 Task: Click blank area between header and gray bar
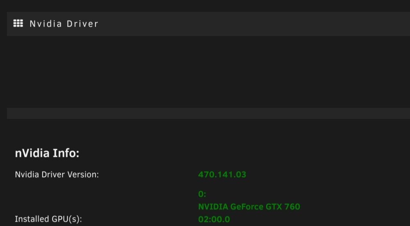(208, 72)
